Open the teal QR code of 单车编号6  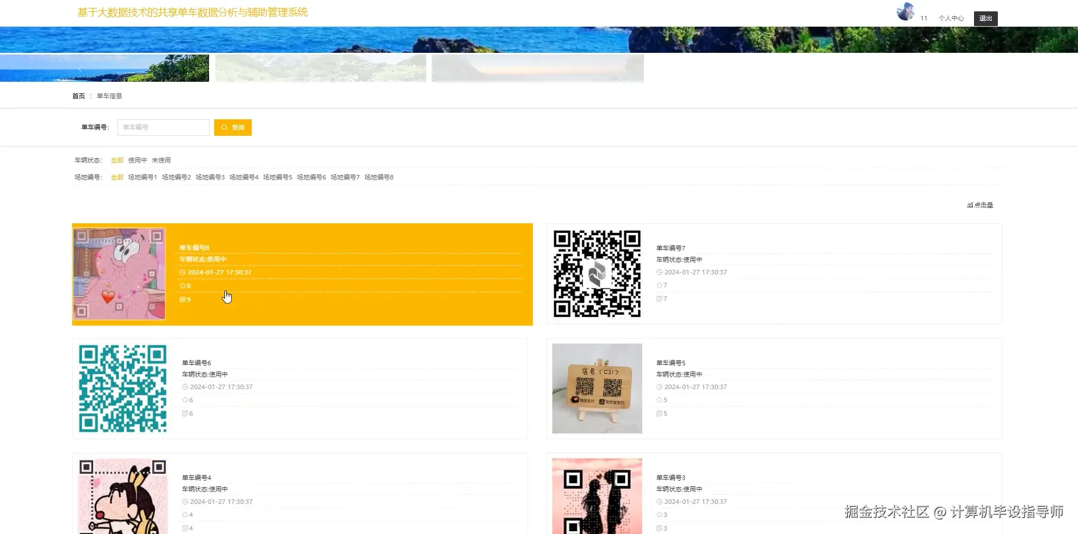[123, 389]
